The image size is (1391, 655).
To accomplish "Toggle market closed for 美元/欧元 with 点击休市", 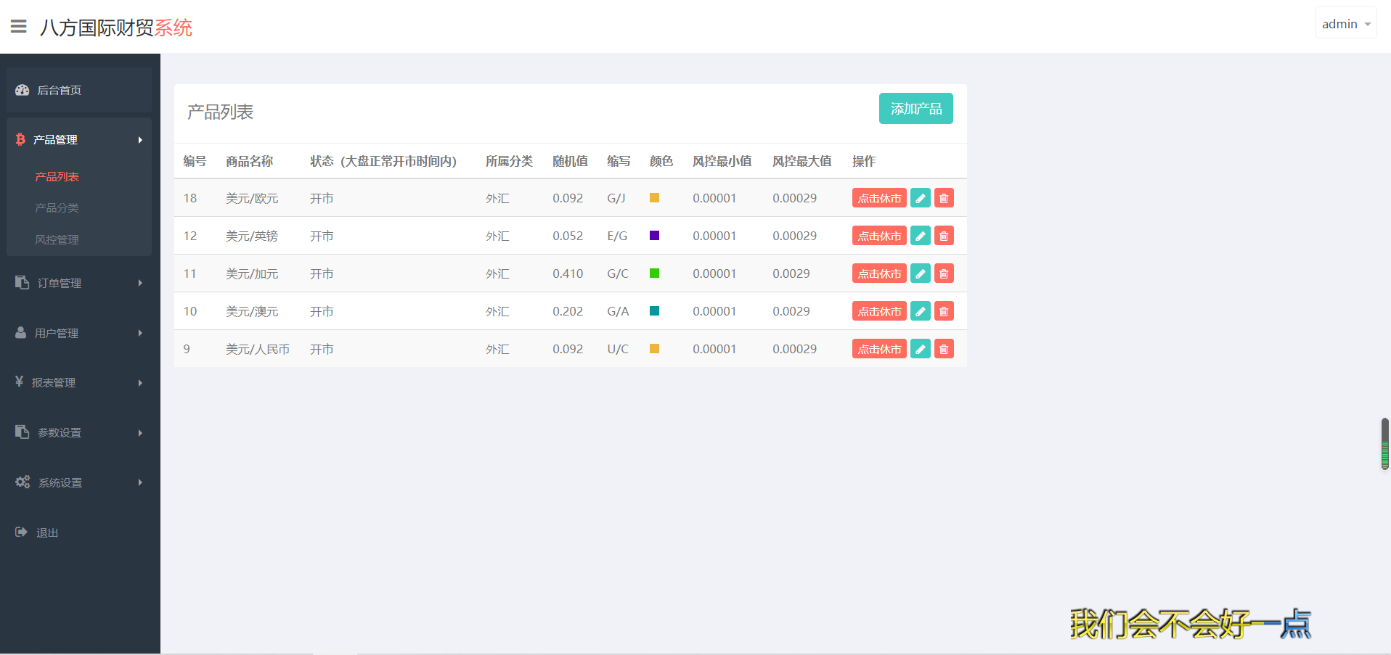I will pos(879,198).
